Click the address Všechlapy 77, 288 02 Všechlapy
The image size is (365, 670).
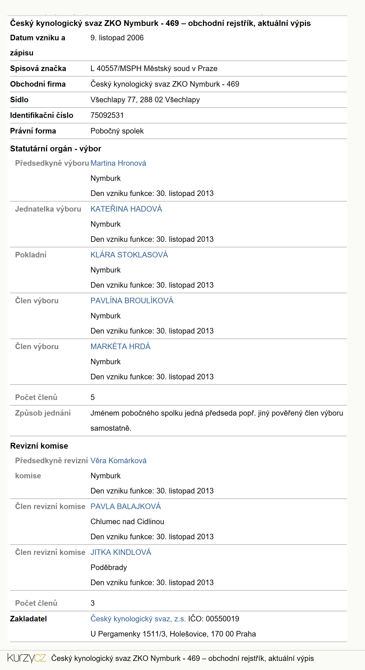[145, 99]
